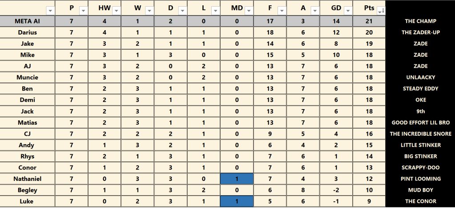455x208 pixels.
Task: Expand the GD column filter dropdown
Action: 348,11
